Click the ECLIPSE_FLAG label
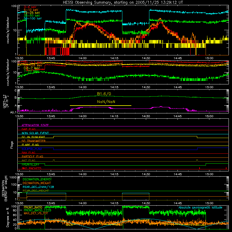 32,149
